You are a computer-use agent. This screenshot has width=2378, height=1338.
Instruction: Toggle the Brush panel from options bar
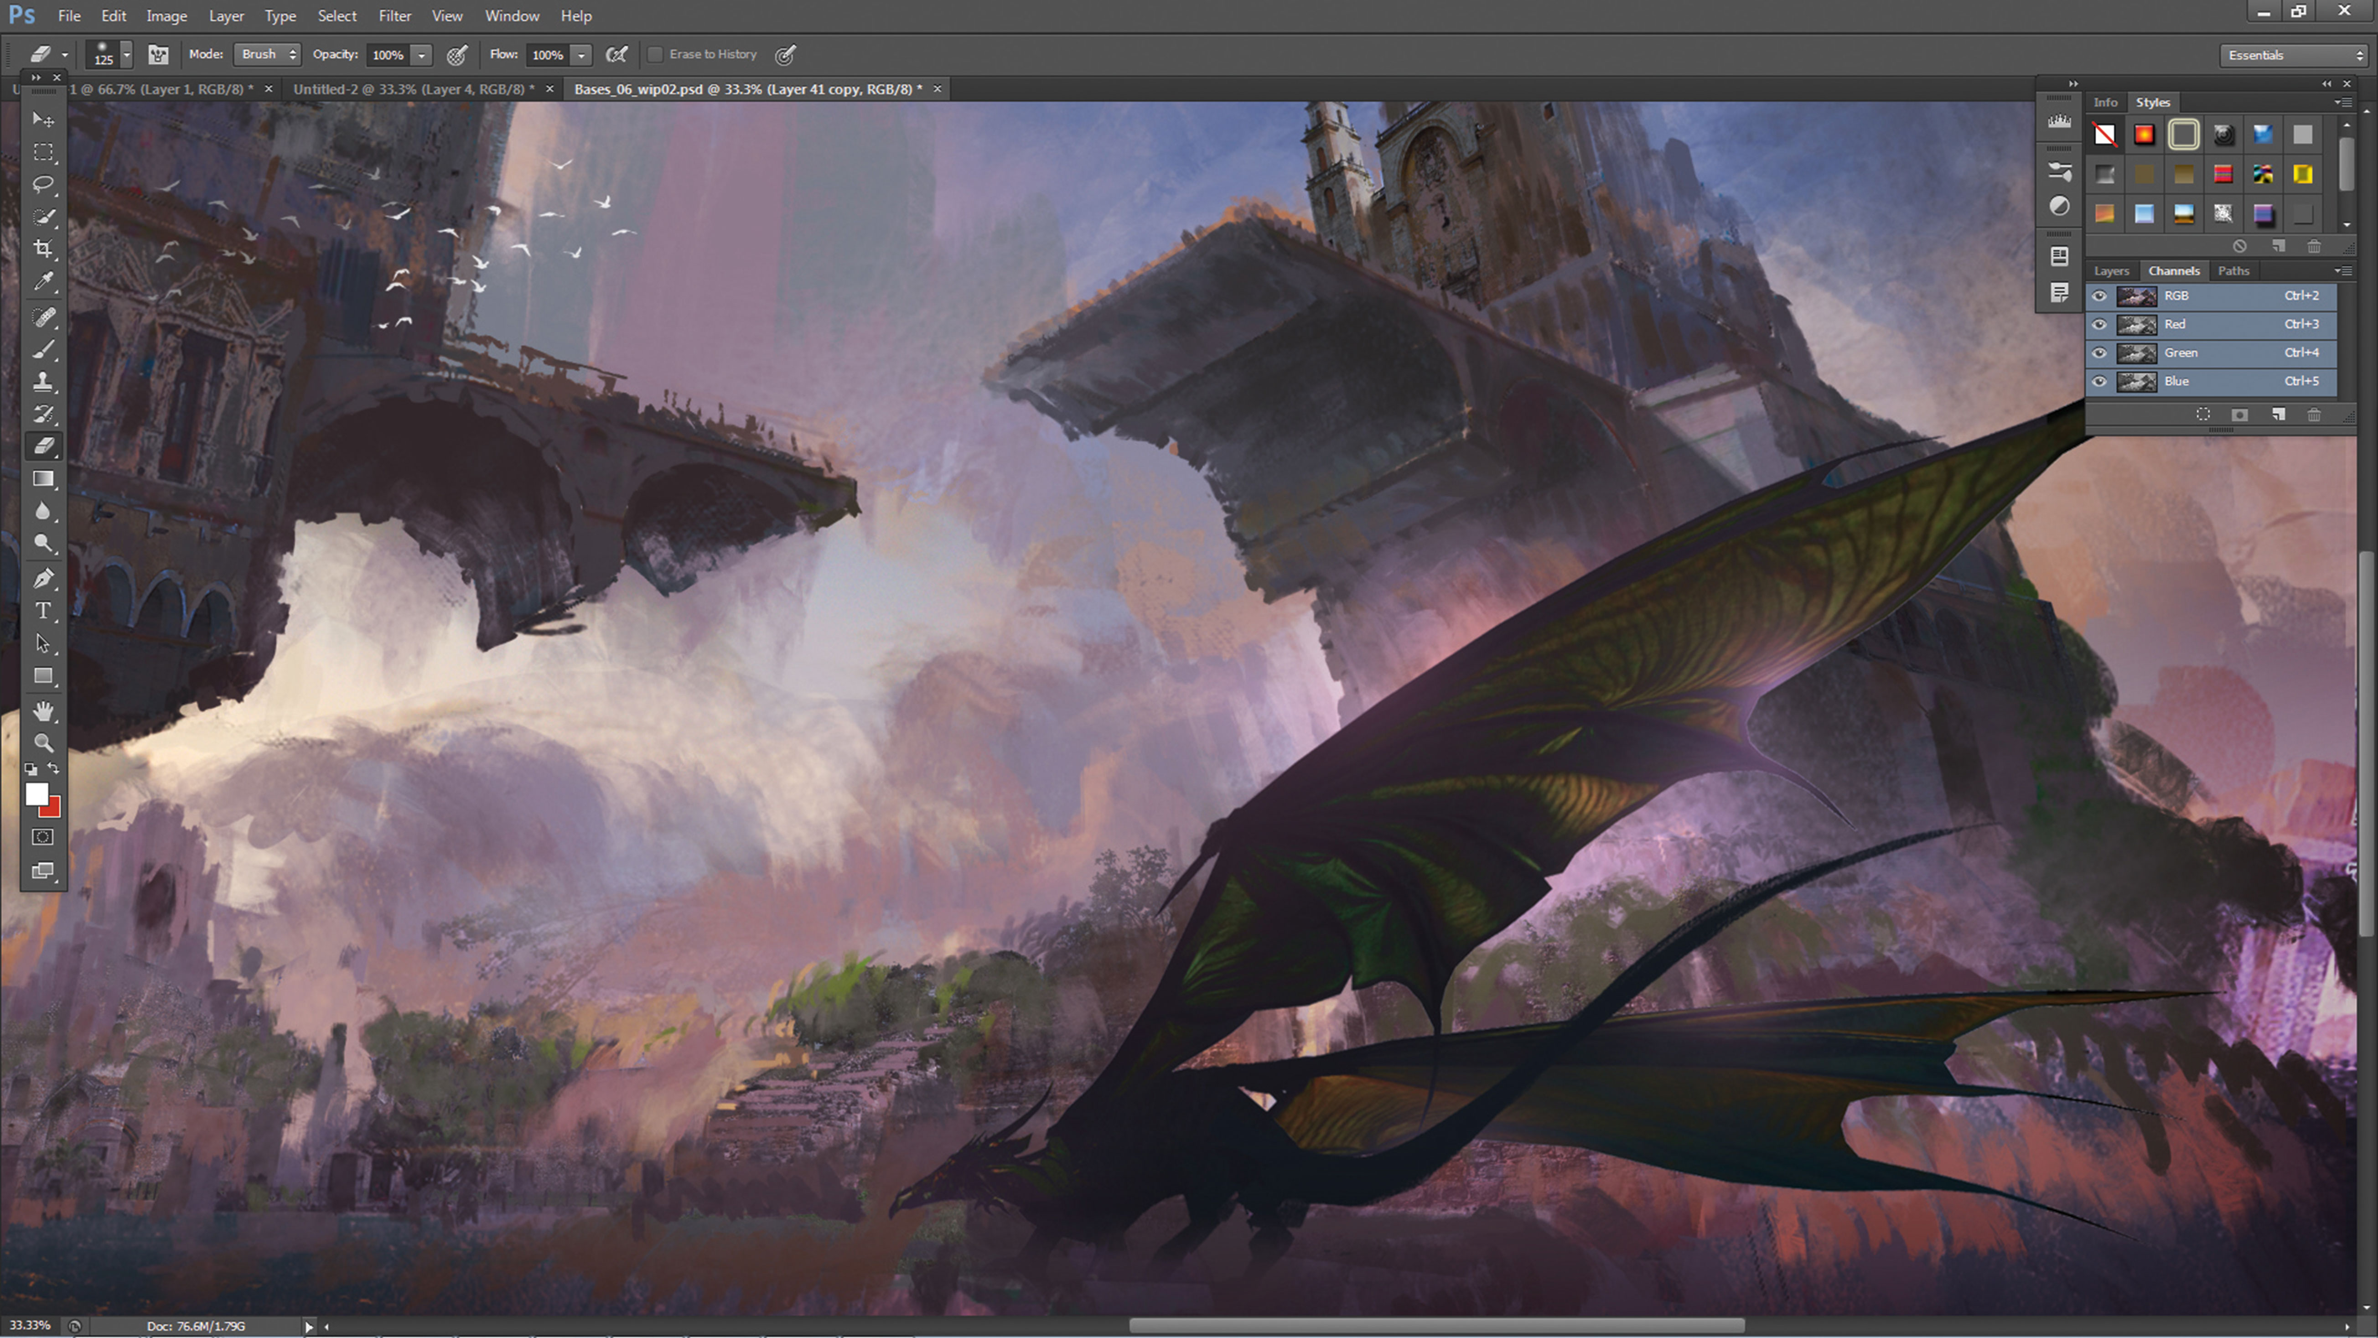pyautogui.click(x=158, y=54)
